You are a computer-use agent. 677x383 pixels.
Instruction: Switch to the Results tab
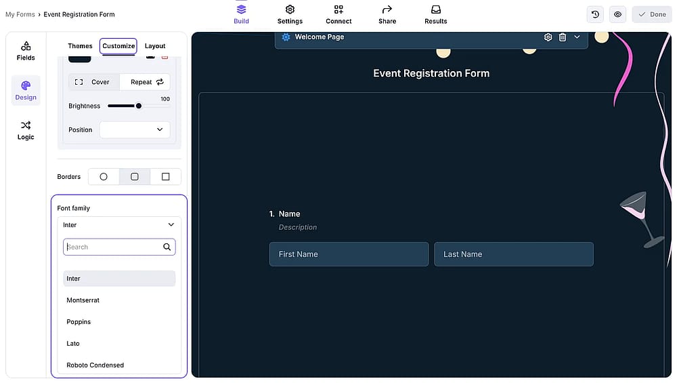tap(435, 14)
